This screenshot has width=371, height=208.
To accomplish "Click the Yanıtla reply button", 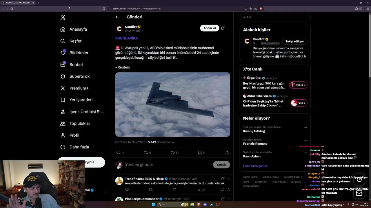I will click(x=221, y=165).
